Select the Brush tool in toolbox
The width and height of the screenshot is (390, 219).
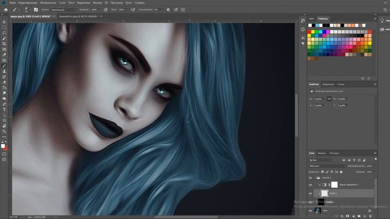(x=4, y=66)
